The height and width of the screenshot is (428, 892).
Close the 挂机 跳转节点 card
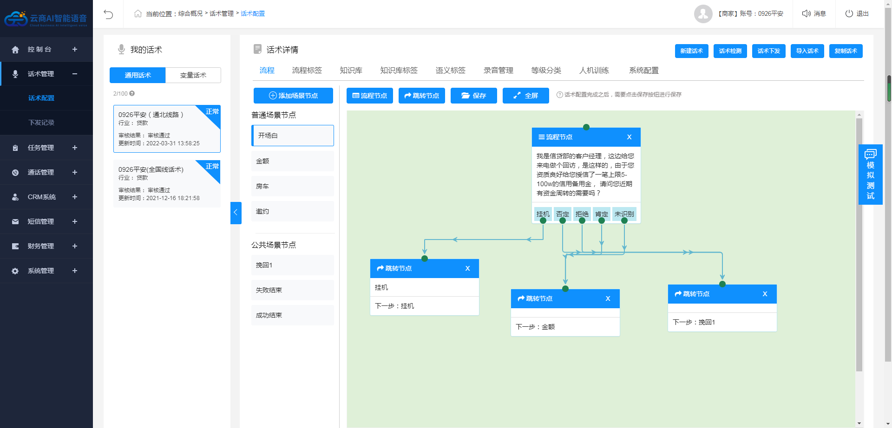pos(467,268)
